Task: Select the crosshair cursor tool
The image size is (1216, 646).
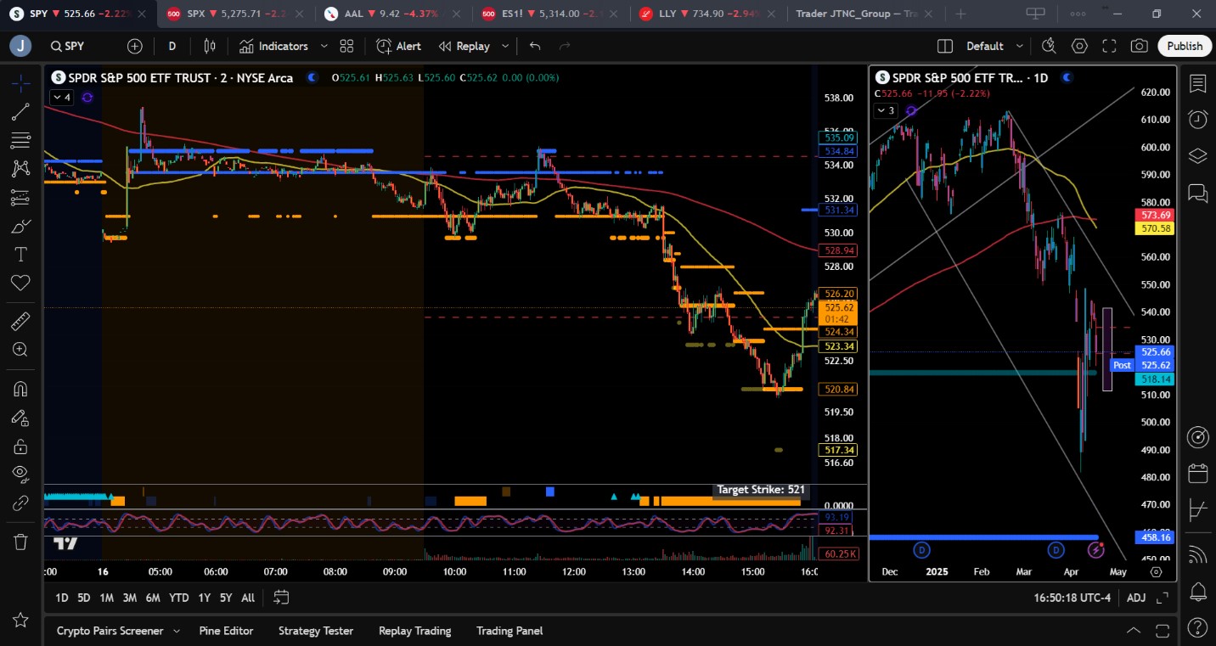Action: (x=21, y=82)
